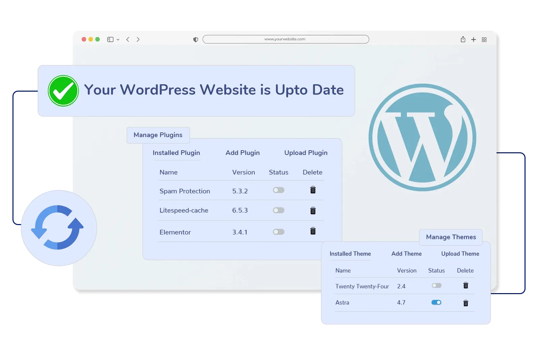Open the browser share icon
This screenshot has height=345, width=539.
click(463, 39)
